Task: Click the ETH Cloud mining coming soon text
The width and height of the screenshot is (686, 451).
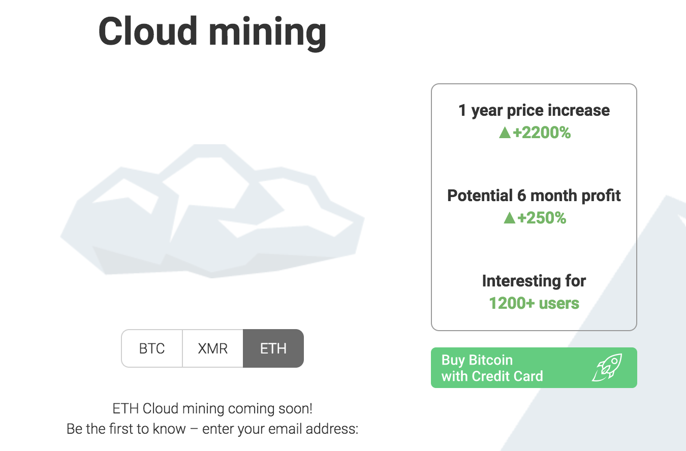Action: click(212, 408)
